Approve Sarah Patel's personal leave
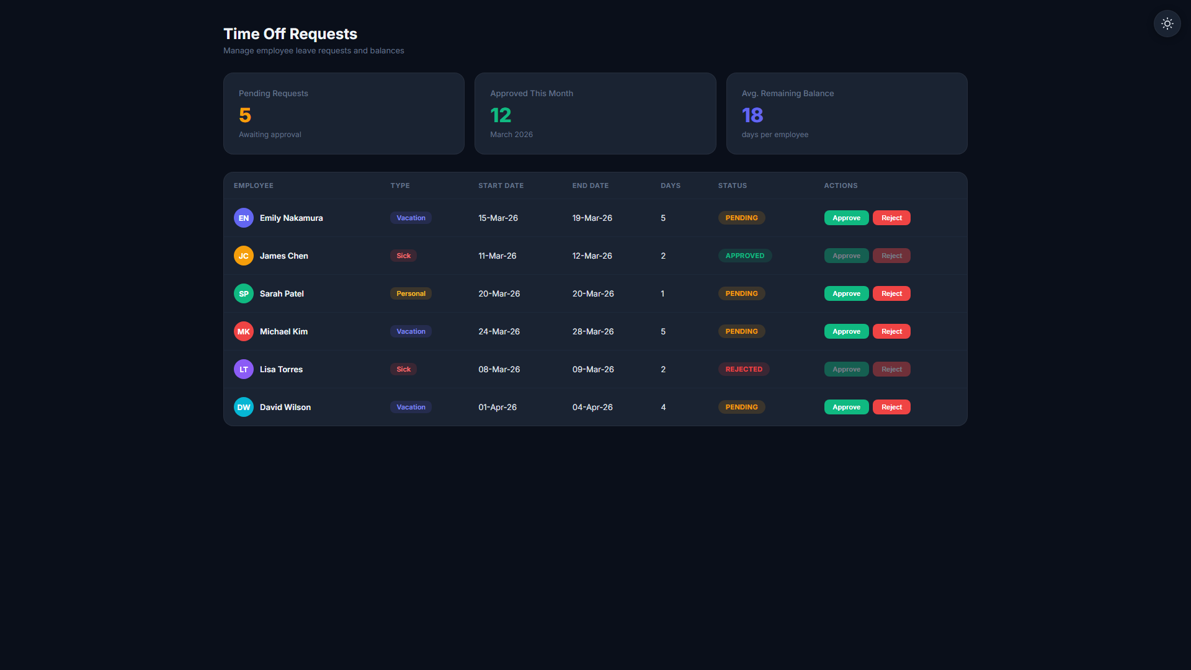 [846, 293]
